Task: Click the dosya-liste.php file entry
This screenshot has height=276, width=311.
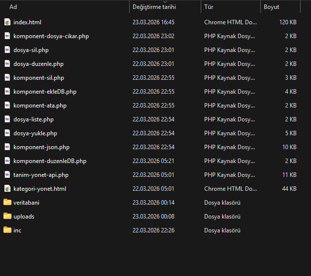Action: point(33,119)
